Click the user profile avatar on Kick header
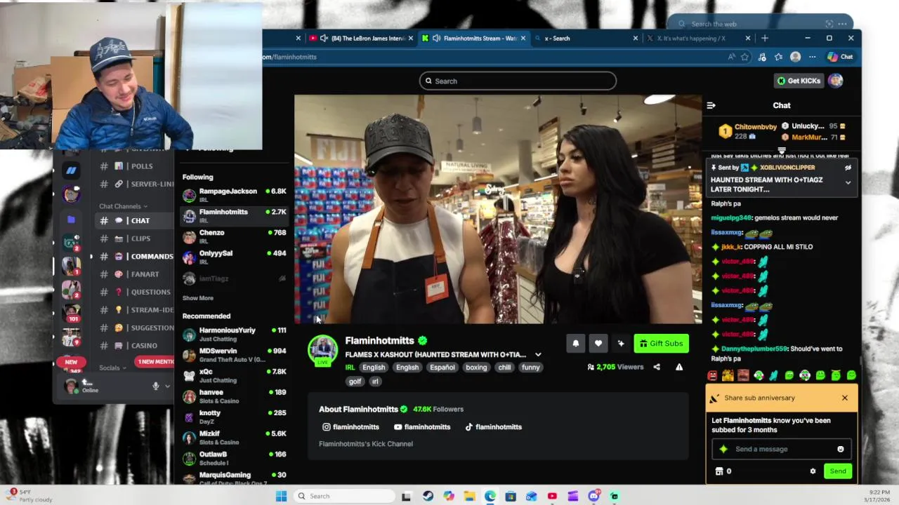Viewport: 899px width, 505px height. pos(835,81)
